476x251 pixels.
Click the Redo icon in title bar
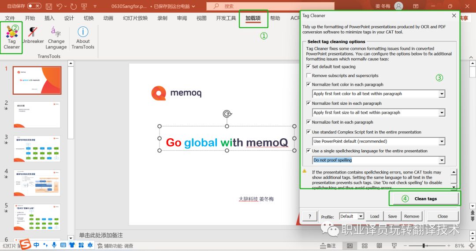[73, 6]
